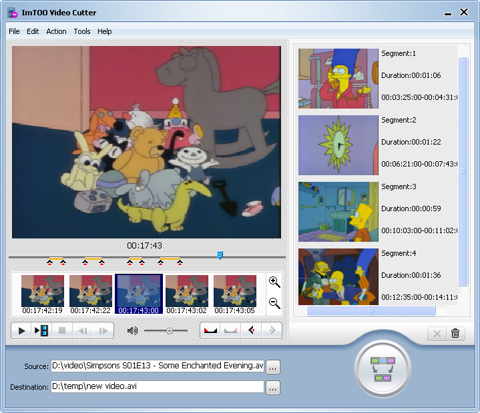Clear all segments with trash icon

point(455,334)
